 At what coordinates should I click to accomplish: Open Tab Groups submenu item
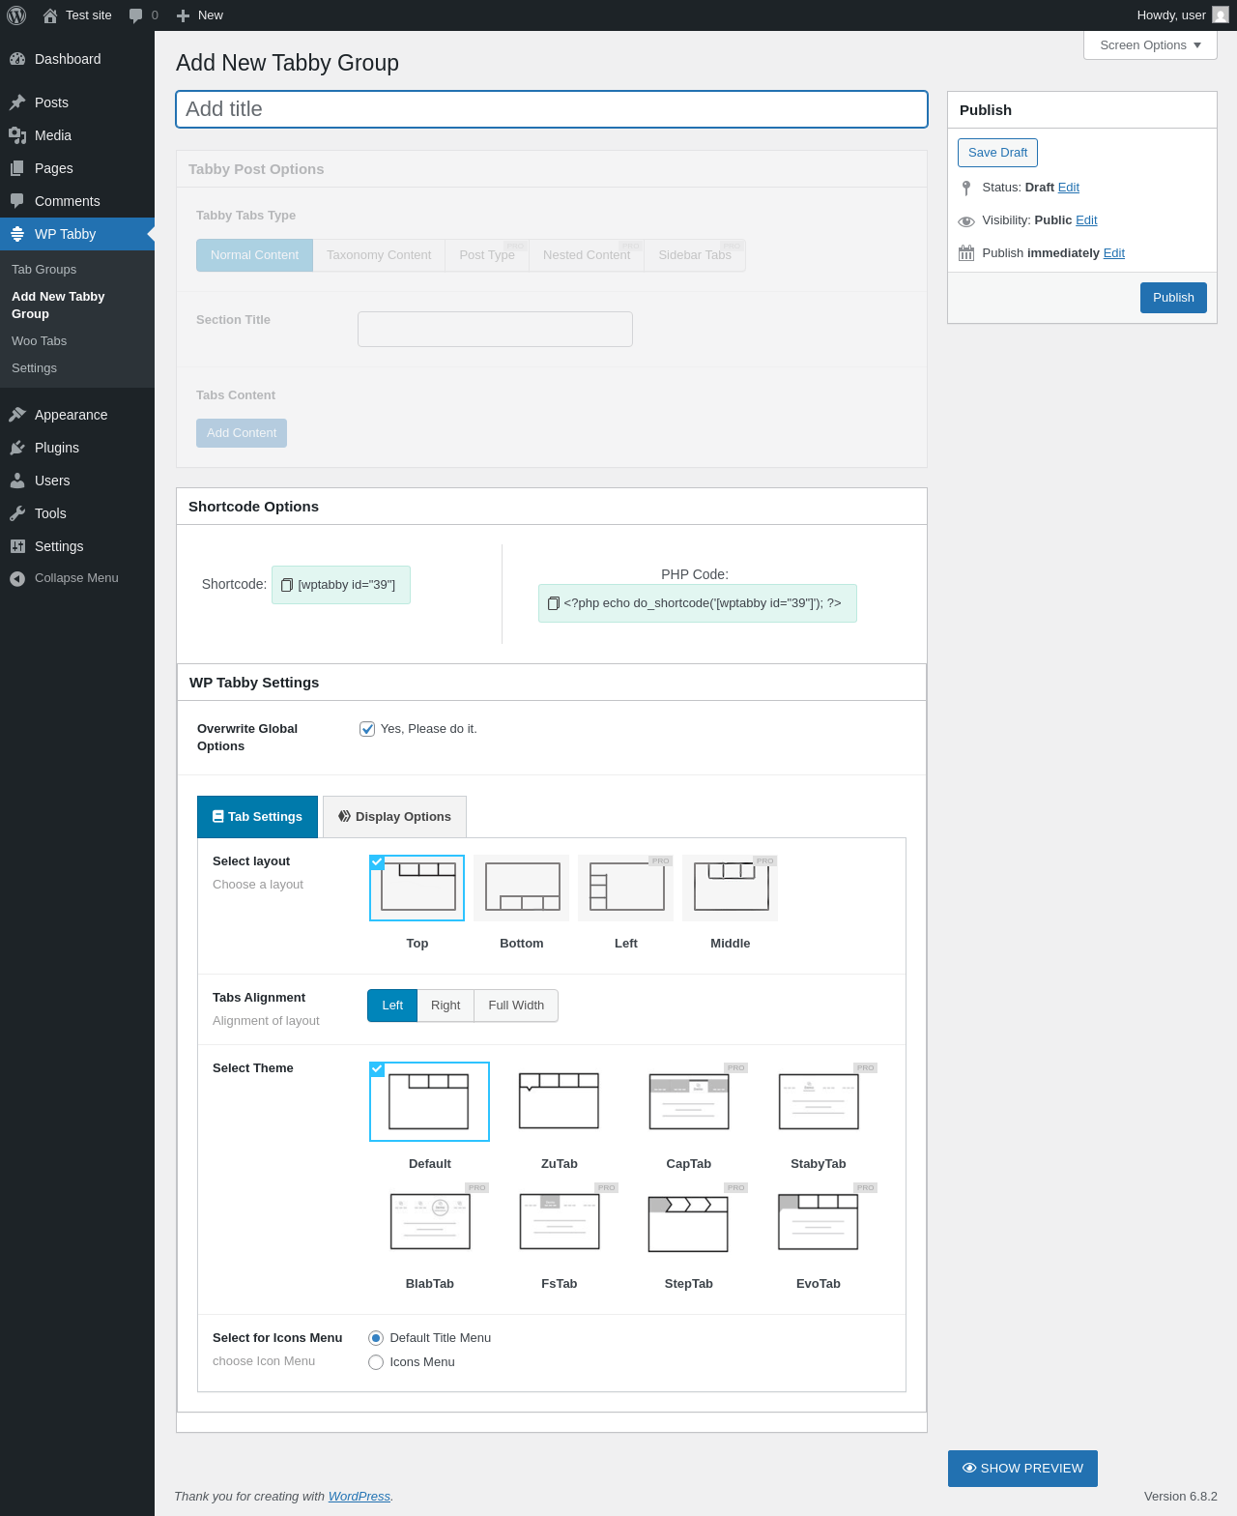tap(43, 270)
